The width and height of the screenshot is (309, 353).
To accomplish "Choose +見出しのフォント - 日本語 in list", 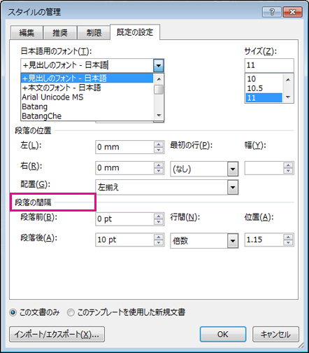I will [87, 78].
